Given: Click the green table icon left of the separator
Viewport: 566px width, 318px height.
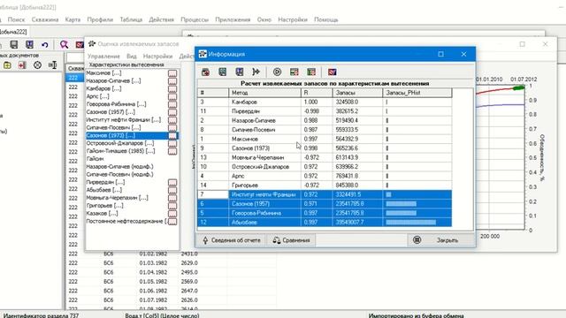Looking at the screenshot, I should click(311, 72).
